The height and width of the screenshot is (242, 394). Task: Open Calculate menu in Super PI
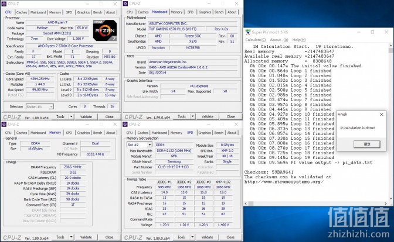[x=255, y=40]
